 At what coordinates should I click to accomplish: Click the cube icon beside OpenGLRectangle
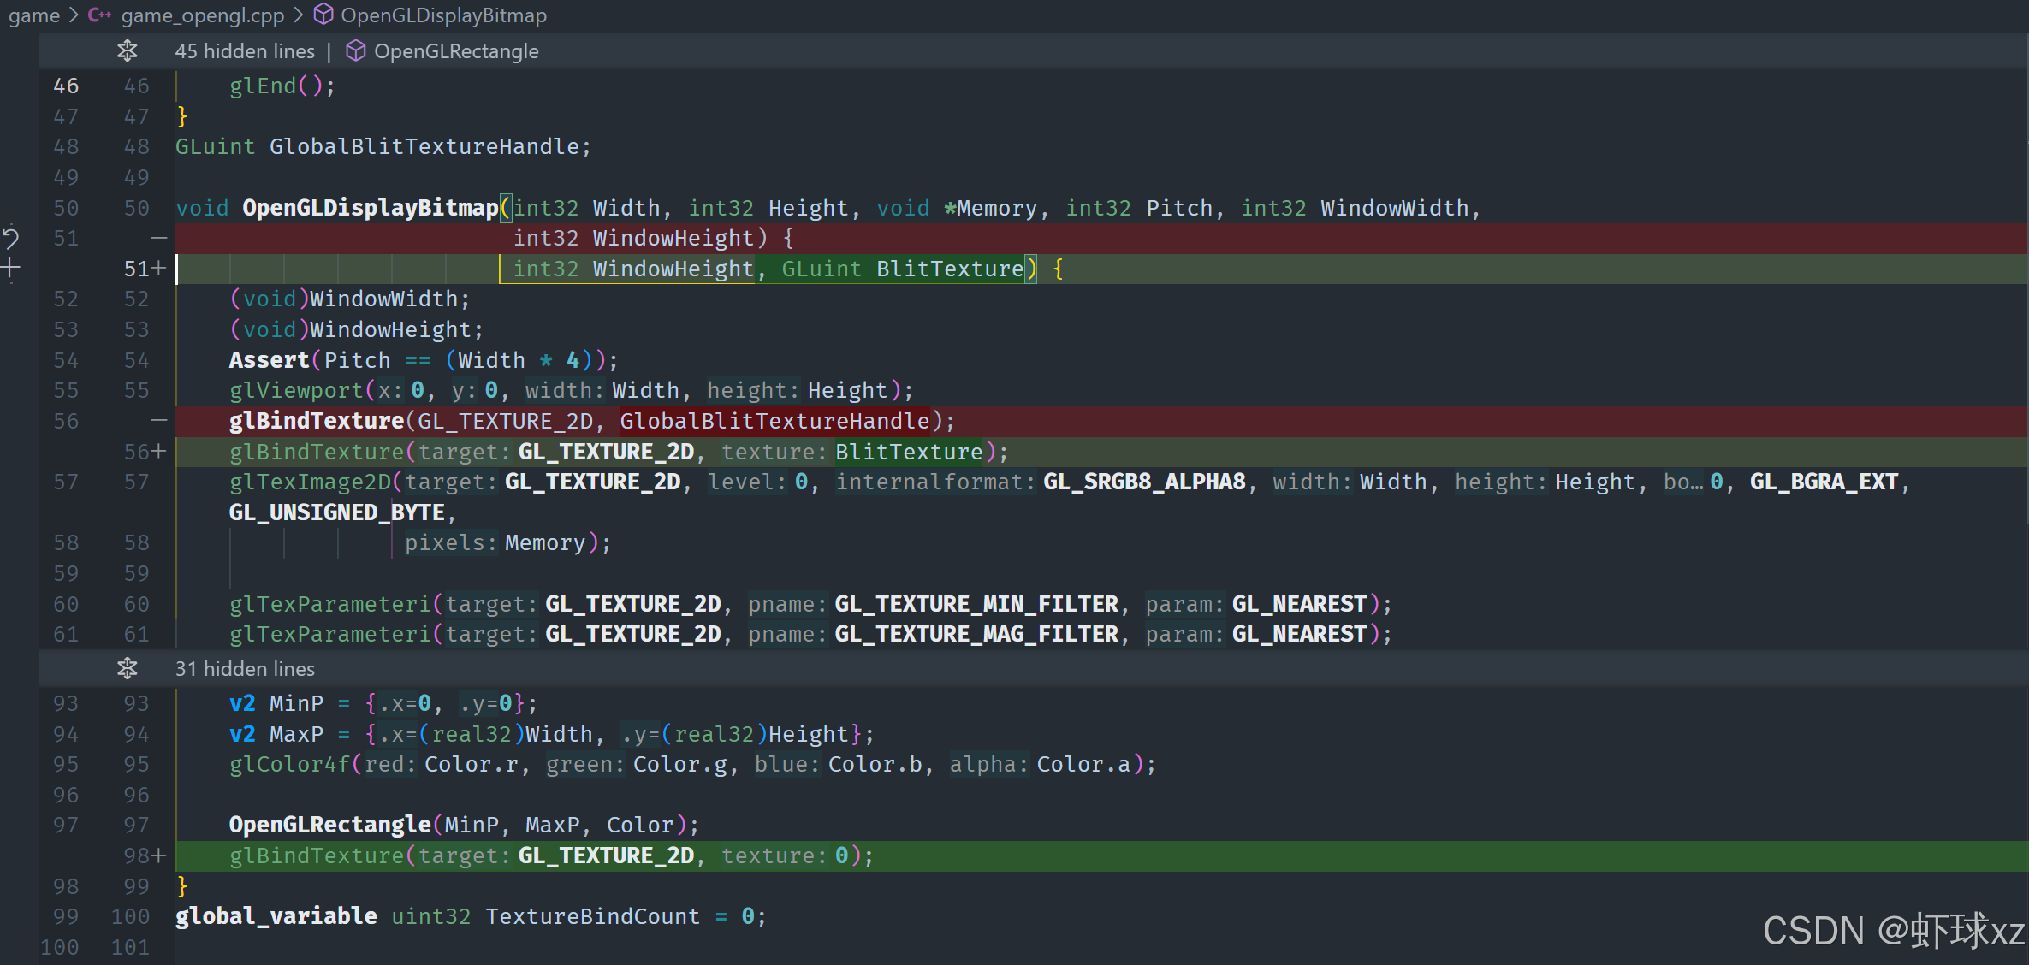(356, 51)
